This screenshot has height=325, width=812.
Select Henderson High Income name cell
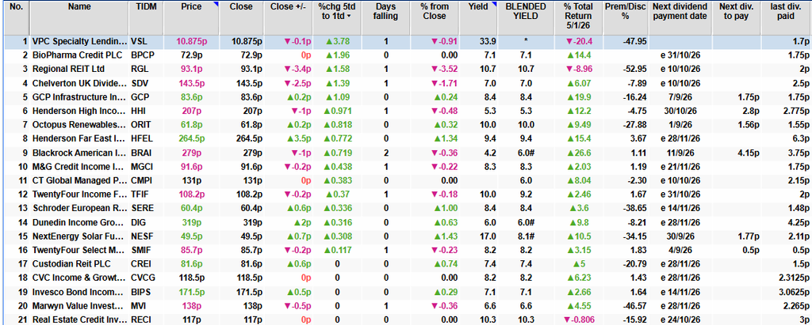(79, 111)
